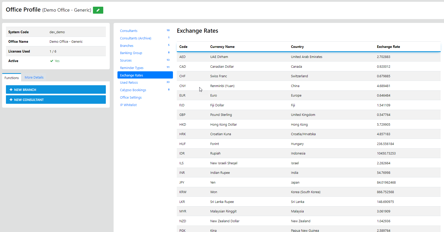Open Consultants (Archive) list
This screenshot has width=444, height=232.
136,38
